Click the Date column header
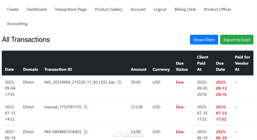The height and width of the screenshot is (140, 257). [x=9, y=69]
